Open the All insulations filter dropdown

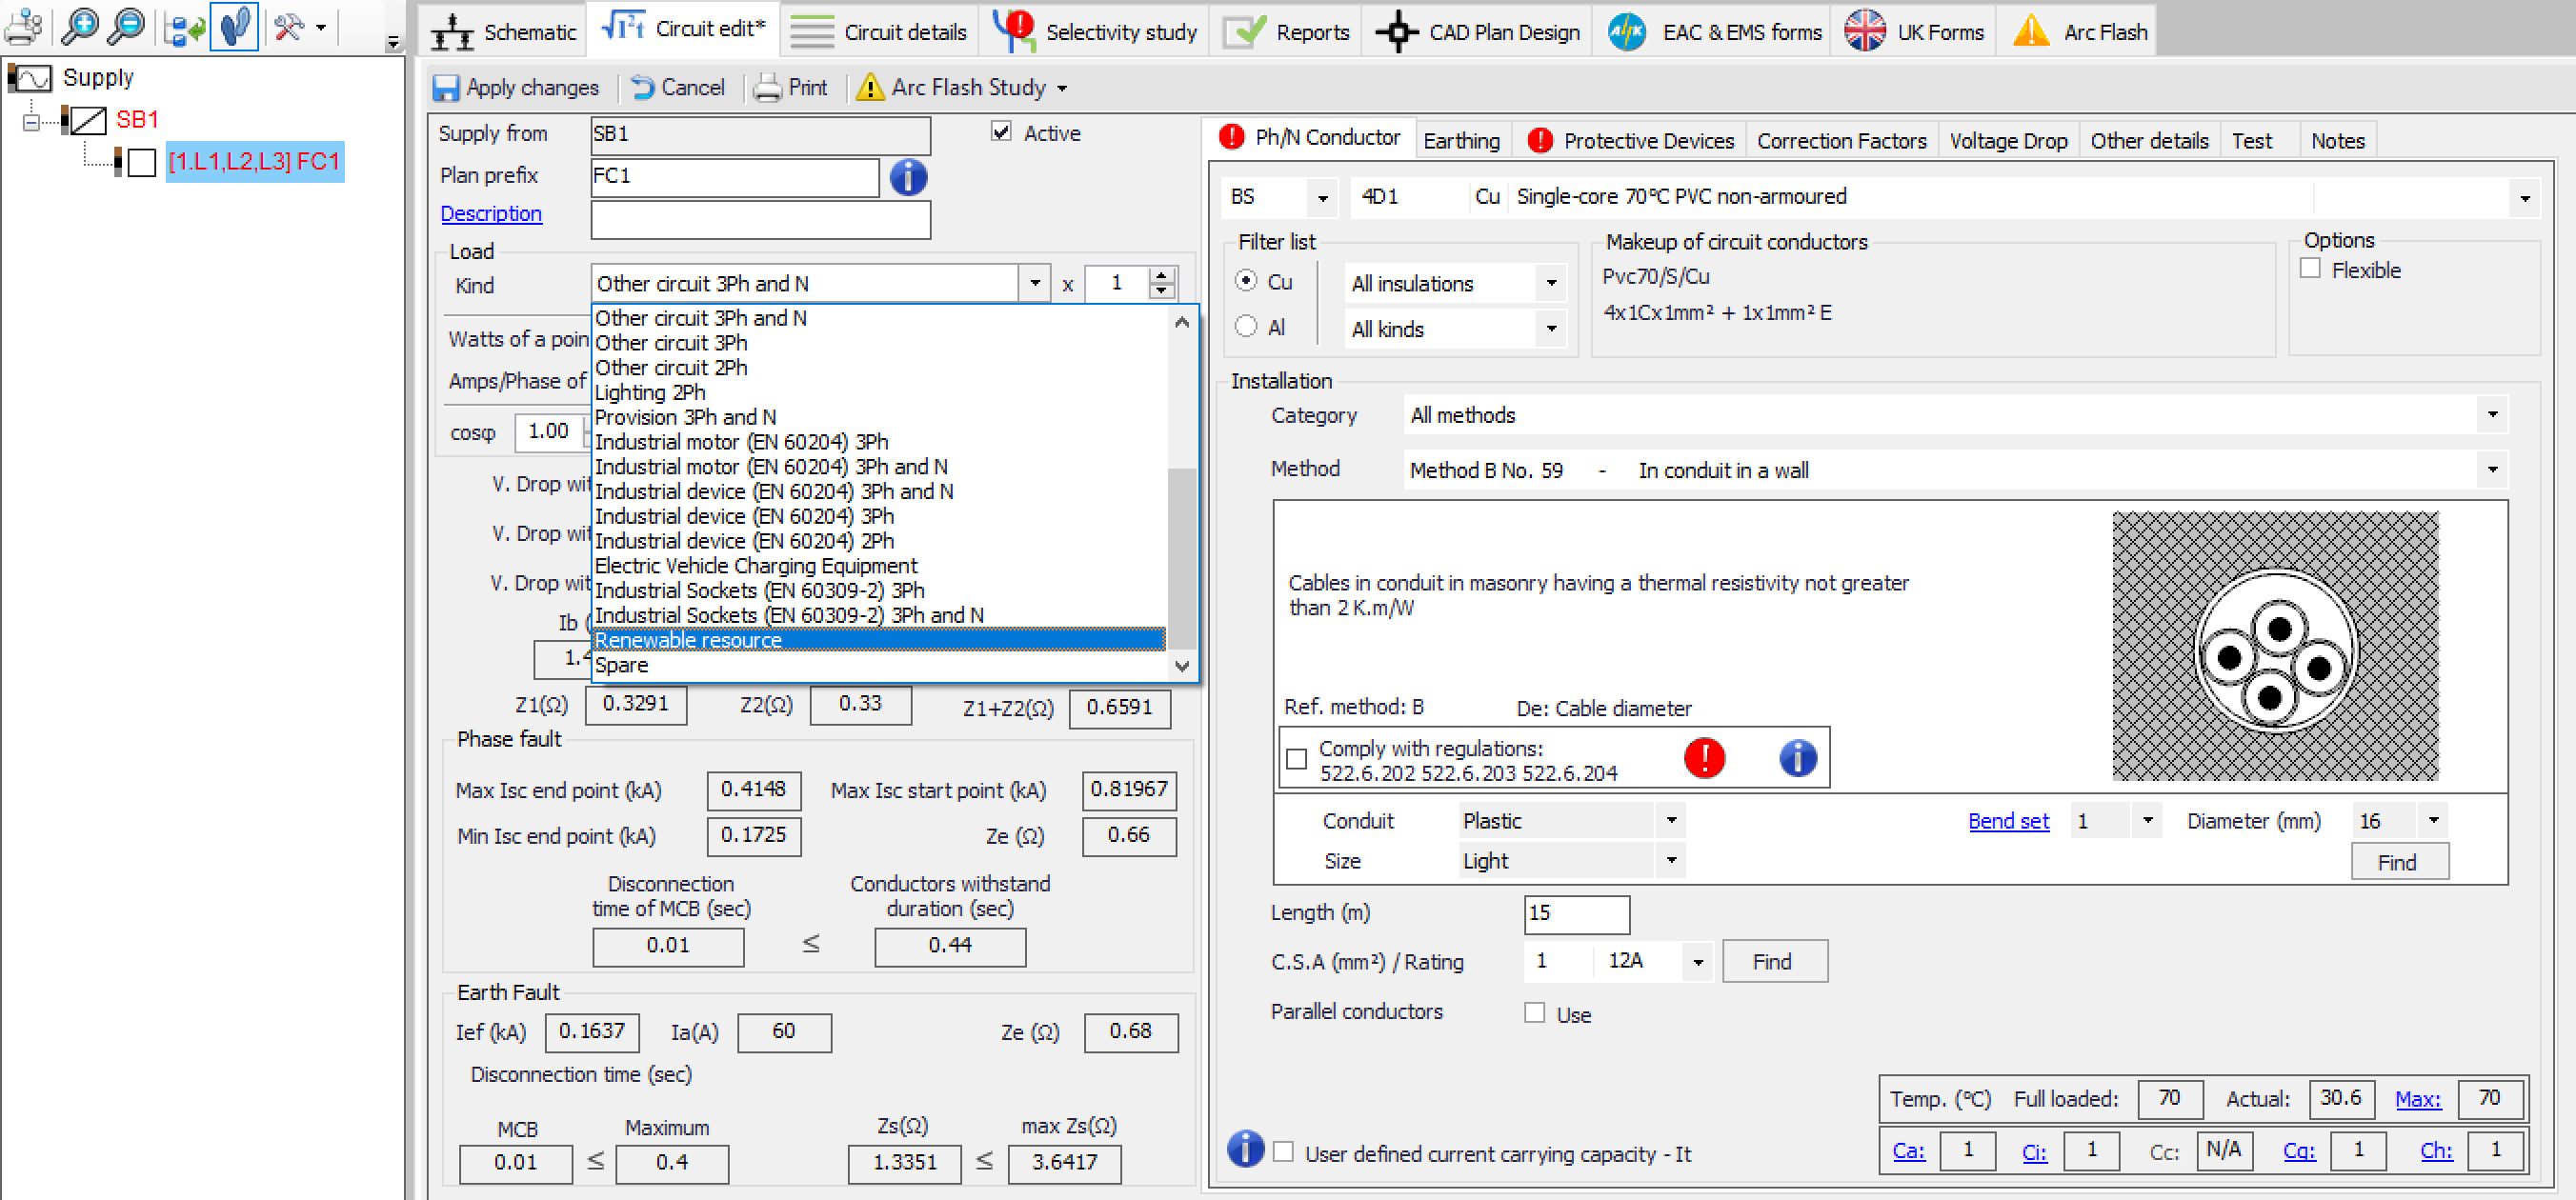point(1550,284)
